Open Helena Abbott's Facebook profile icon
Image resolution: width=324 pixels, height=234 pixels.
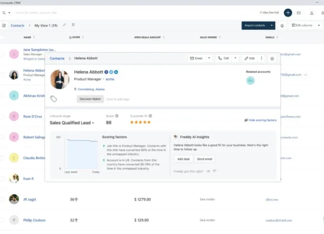pos(106,72)
